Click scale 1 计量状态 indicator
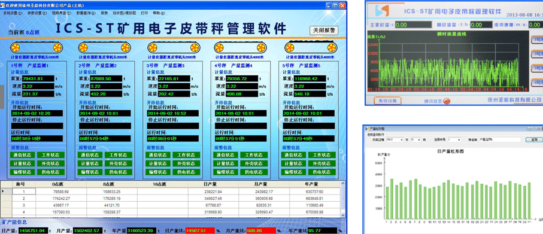Viewport: 543px width, 234px height. [x=23, y=163]
